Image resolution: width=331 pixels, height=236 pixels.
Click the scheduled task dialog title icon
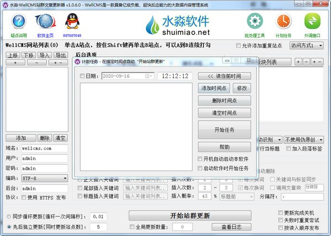pyautogui.click(x=78, y=62)
